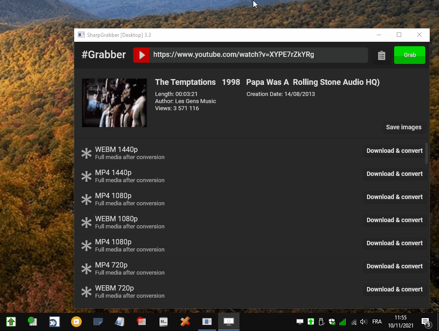The image size is (439, 331).
Task: Click the 'SharpGrabber [Desktop] 3.3' title text
Action: point(119,35)
